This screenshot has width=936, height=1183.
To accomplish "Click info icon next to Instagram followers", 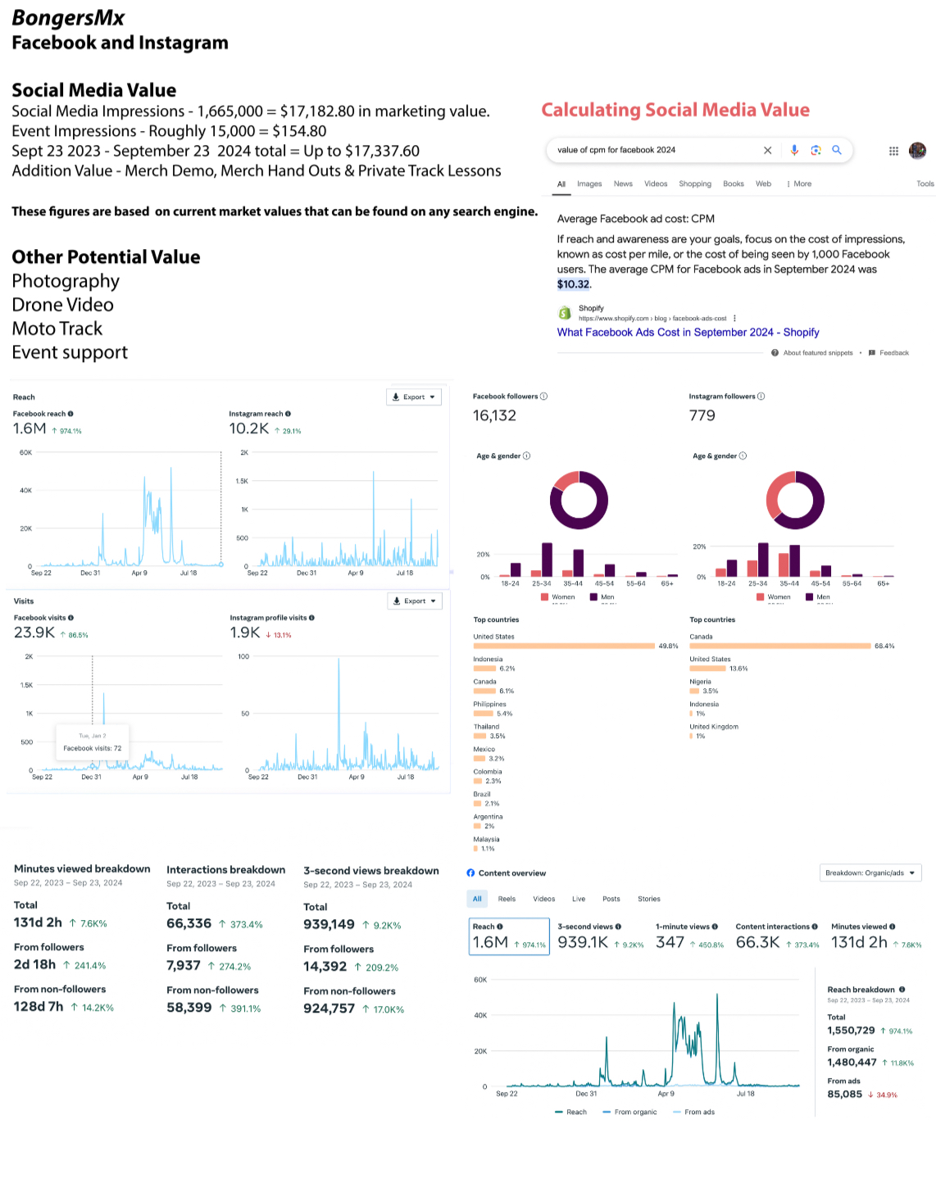I will coord(761,397).
